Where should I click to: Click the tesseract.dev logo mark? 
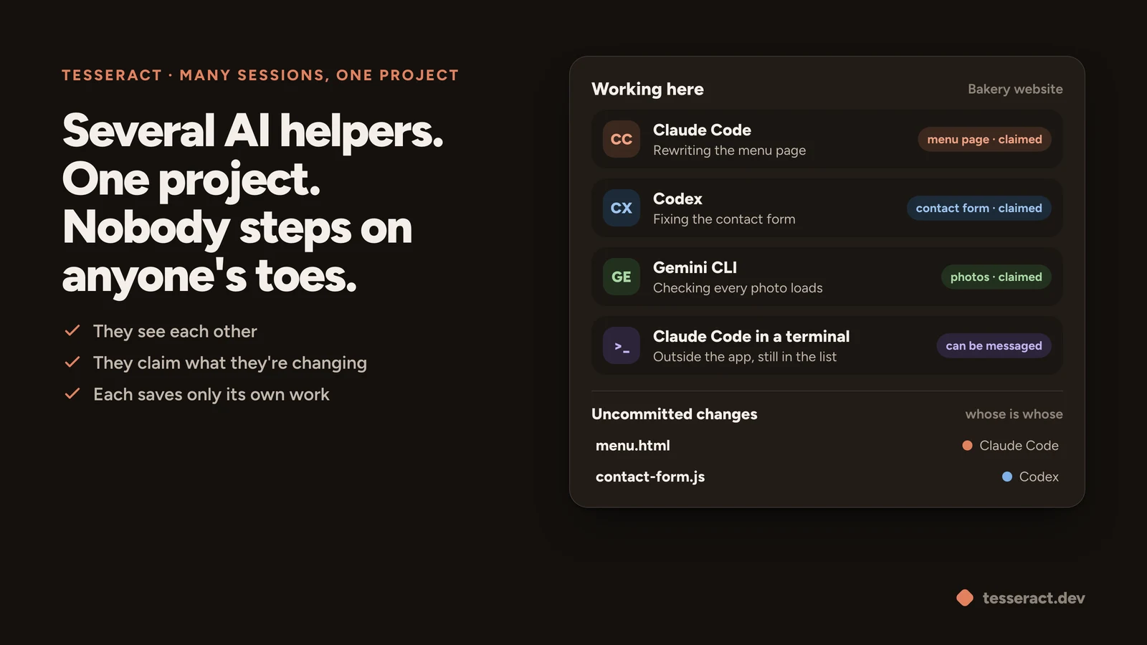coord(965,598)
